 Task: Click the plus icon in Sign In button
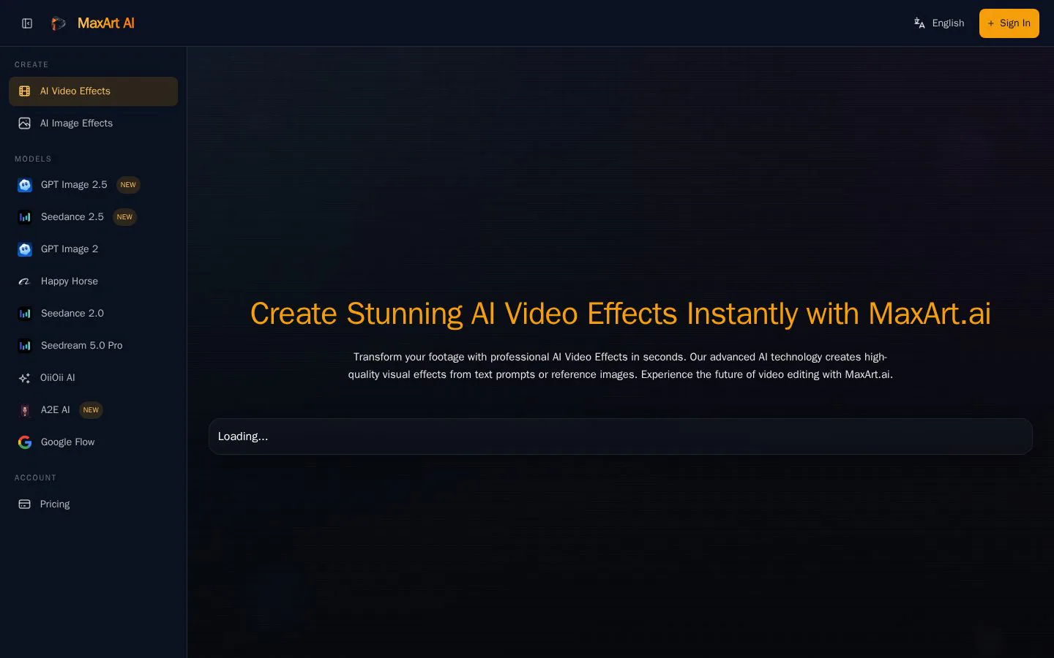(991, 23)
